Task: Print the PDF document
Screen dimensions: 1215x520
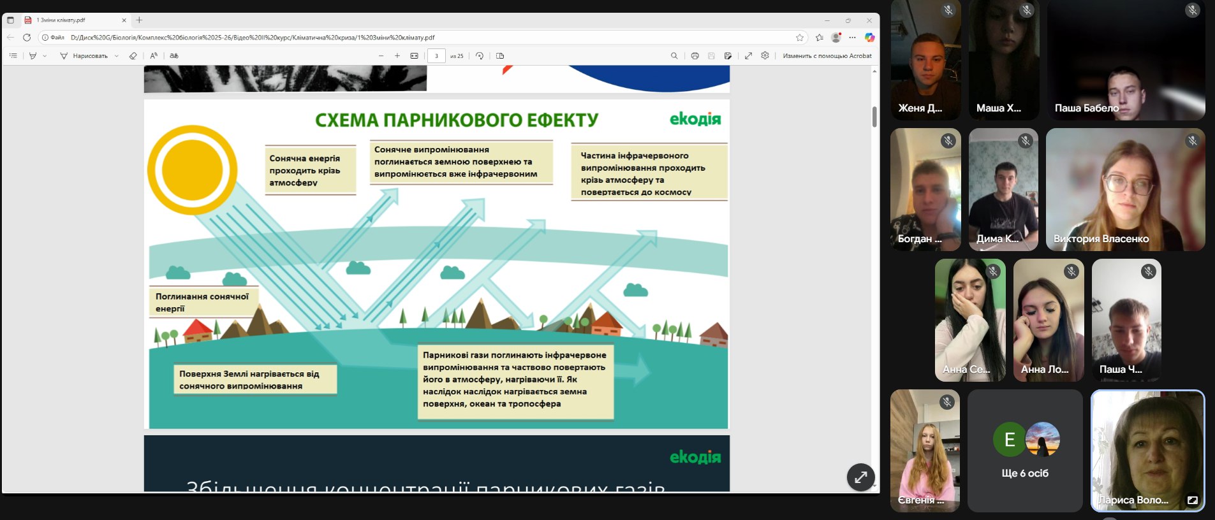Action: [x=695, y=56]
